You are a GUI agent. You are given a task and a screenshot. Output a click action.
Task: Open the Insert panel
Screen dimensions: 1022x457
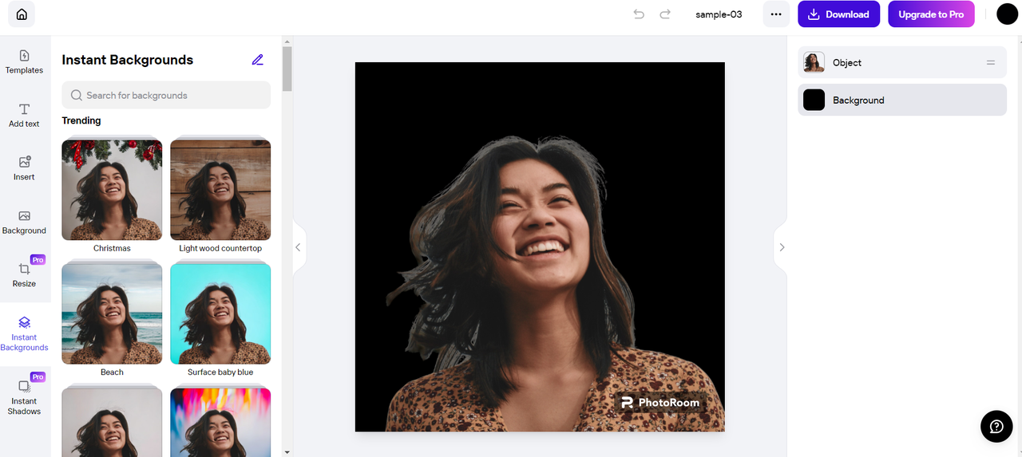click(x=24, y=168)
